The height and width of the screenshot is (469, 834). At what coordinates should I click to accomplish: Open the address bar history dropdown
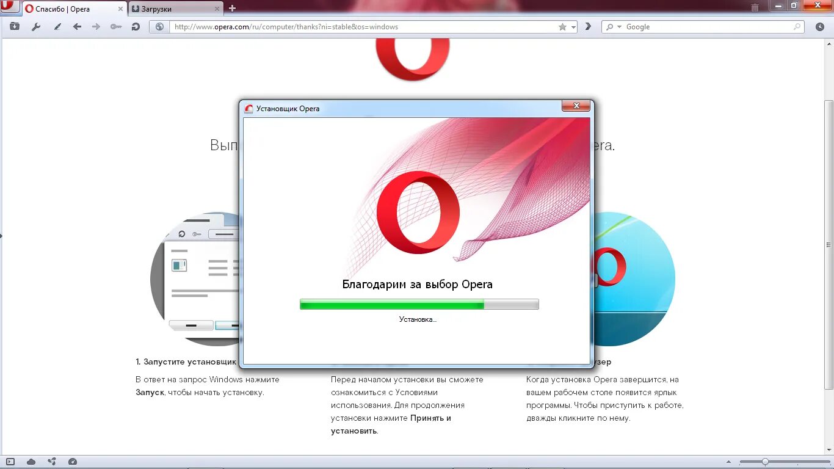[x=573, y=27]
